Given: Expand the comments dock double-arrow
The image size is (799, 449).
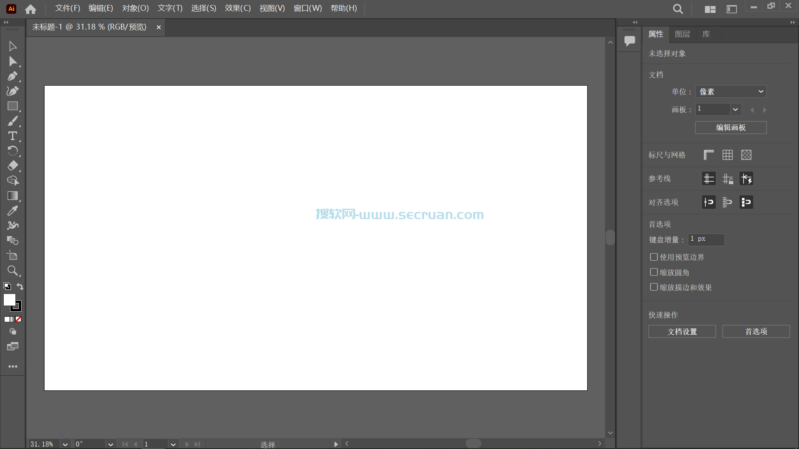Looking at the screenshot, I should click(x=635, y=22).
